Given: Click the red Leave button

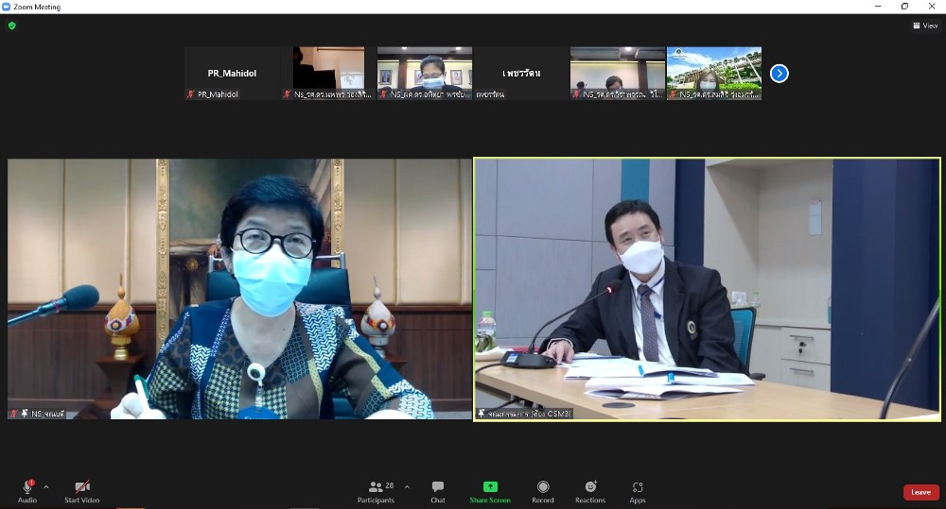Looking at the screenshot, I should pos(920,492).
